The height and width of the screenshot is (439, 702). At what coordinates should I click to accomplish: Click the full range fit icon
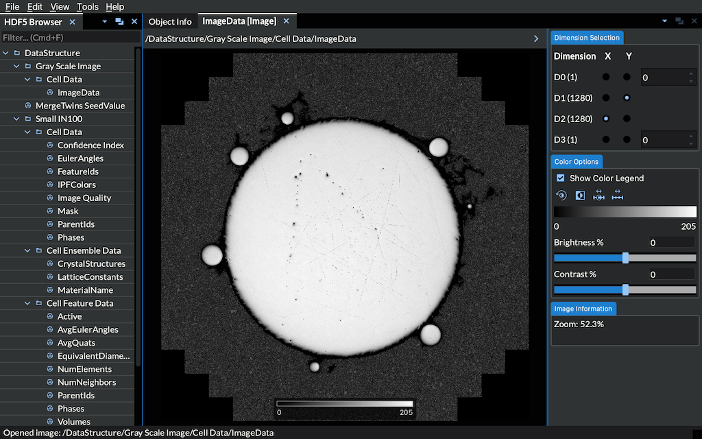point(618,195)
